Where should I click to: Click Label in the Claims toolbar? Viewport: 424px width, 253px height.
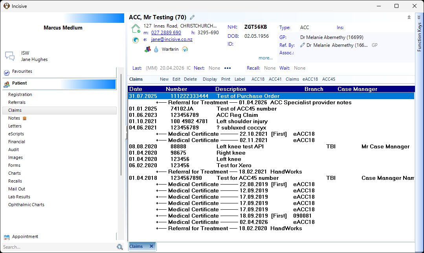[x=240, y=79]
